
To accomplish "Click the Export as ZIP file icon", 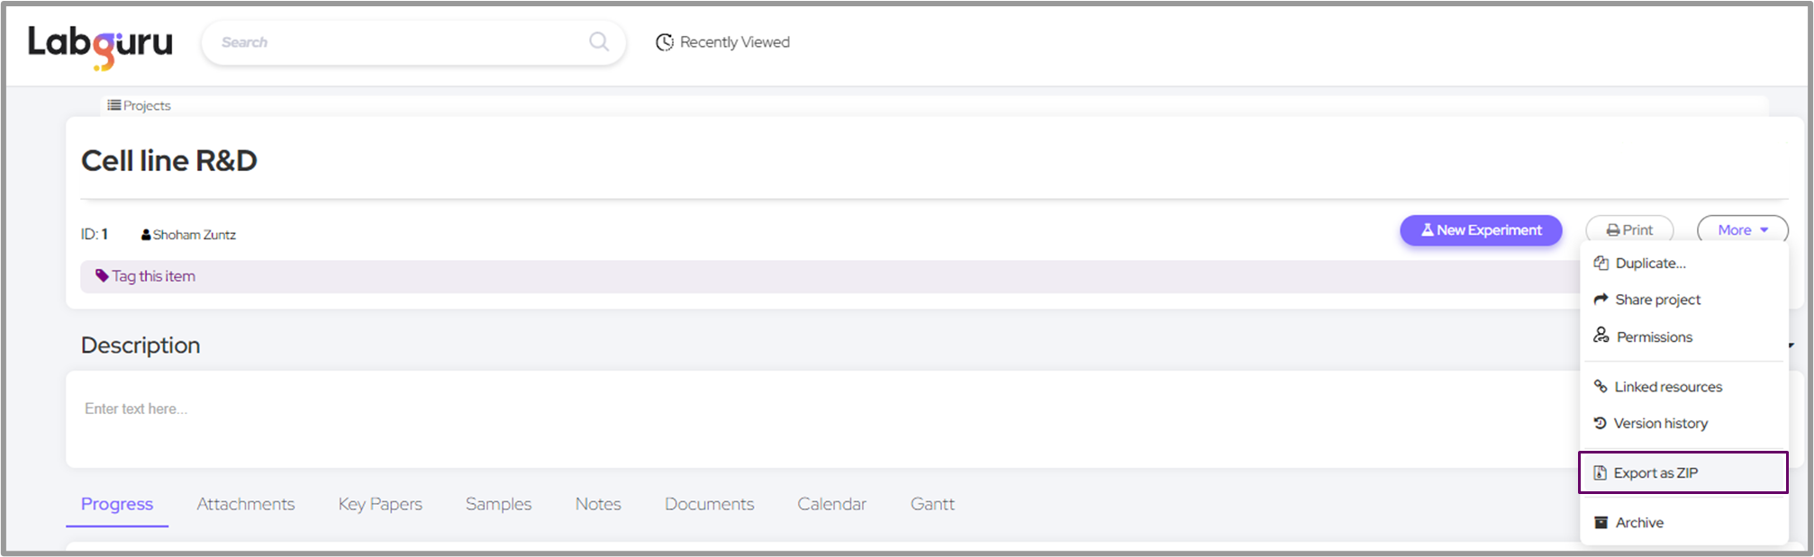I will [1601, 472].
